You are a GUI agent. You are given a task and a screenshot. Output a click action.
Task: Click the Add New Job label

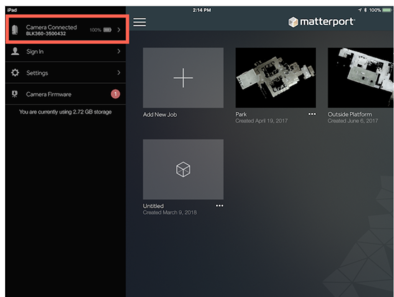(x=160, y=115)
